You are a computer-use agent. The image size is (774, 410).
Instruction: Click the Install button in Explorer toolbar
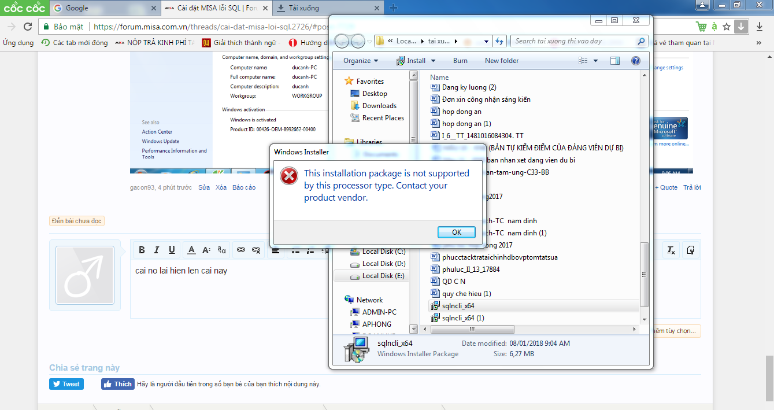pos(412,61)
